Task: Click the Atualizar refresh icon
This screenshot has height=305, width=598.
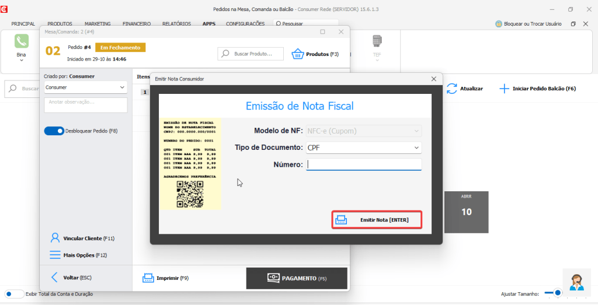Action: (x=452, y=89)
